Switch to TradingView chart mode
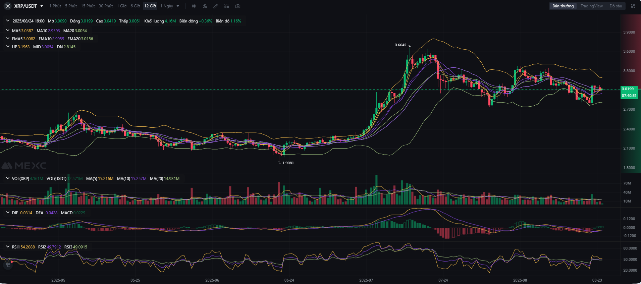Image resolution: width=641 pixels, height=284 pixels. click(592, 6)
